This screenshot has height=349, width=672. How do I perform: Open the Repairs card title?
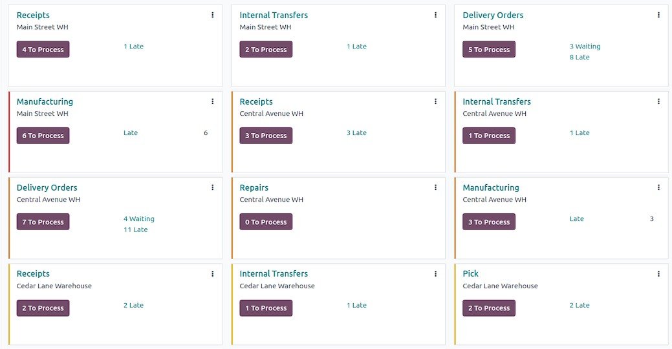[x=254, y=188]
